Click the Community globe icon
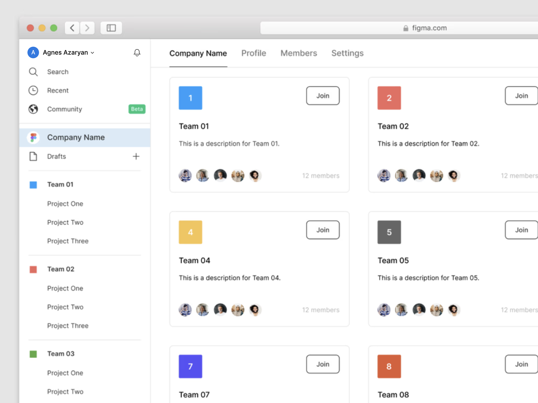Image resolution: width=538 pixels, height=403 pixels. pyautogui.click(x=33, y=109)
